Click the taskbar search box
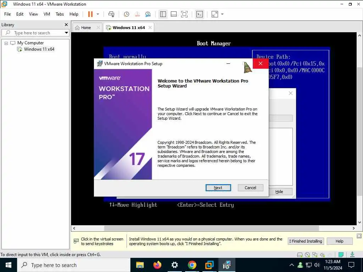The width and height of the screenshot is (363, 272). click(x=74, y=265)
